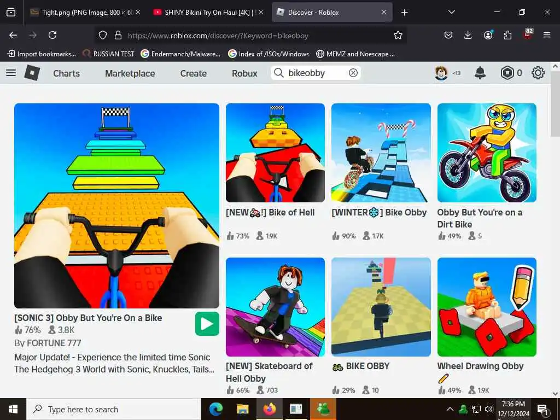
Task: Open the user avatar profile icon
Action: pos(441,73)
